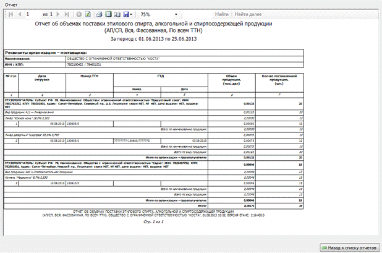Stop report rendering
This screenshot has height=253, width=382.
(x=79, y=14)
